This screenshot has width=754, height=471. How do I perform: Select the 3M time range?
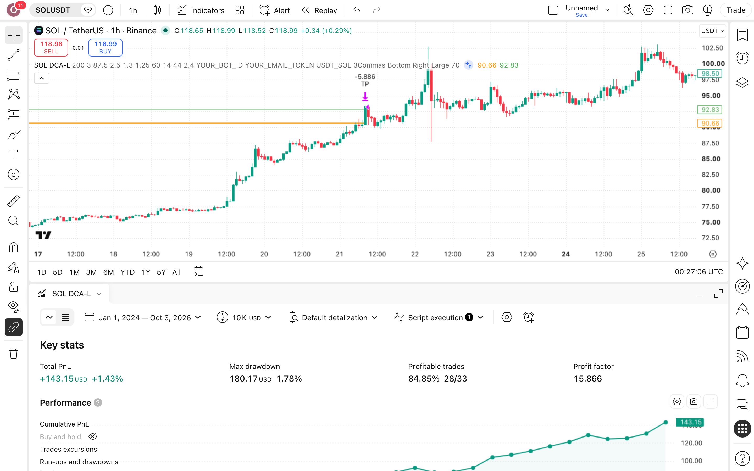pyautogui.click(x=91, y=272)
